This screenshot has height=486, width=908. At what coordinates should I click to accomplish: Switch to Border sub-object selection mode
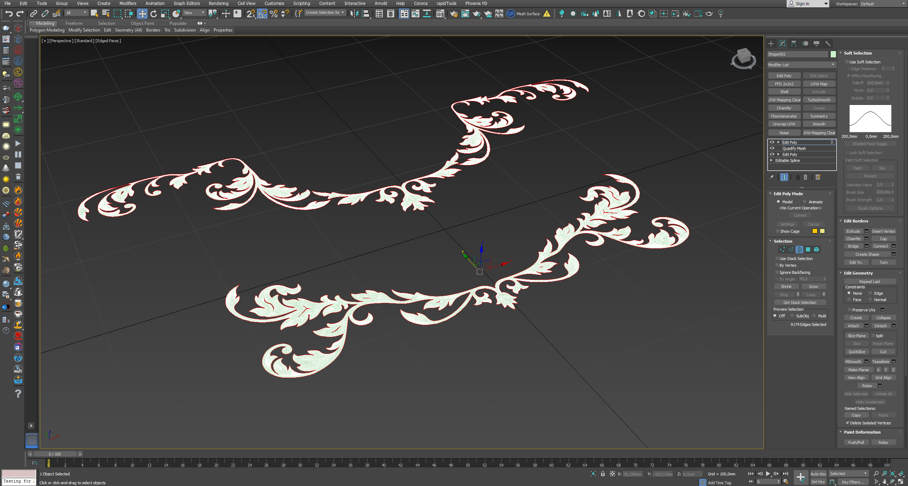click(799, 250)
